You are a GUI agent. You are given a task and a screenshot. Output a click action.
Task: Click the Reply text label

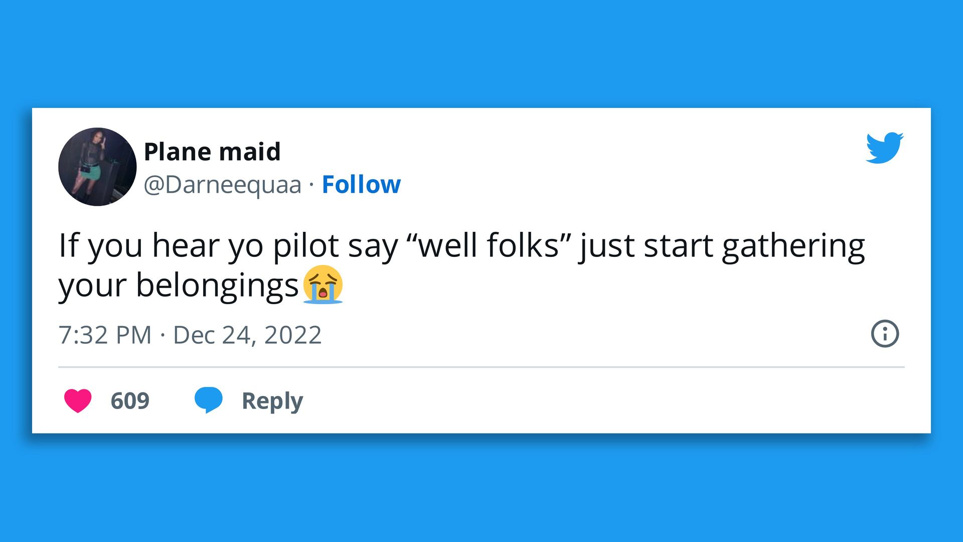pyautogui.click(x=272, y=400)
